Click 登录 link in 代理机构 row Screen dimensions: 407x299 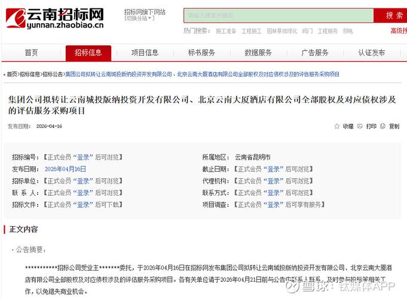(273, 181)
